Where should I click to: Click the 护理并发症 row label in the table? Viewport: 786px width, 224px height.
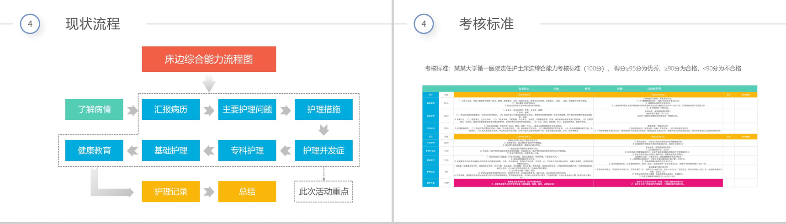pos(430,151)
